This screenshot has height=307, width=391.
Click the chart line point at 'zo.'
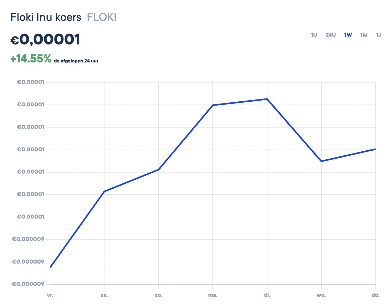pos(158,169)
